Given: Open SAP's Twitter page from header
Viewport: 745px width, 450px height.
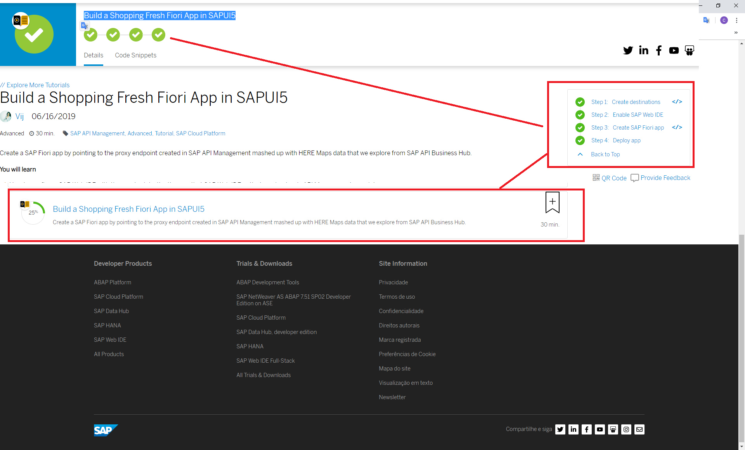Looking at the screenshot, I should click(x=628, y=50).
